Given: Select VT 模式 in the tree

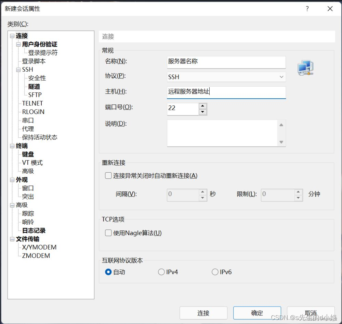Looking at the screenshot, I should coord(32,163).
